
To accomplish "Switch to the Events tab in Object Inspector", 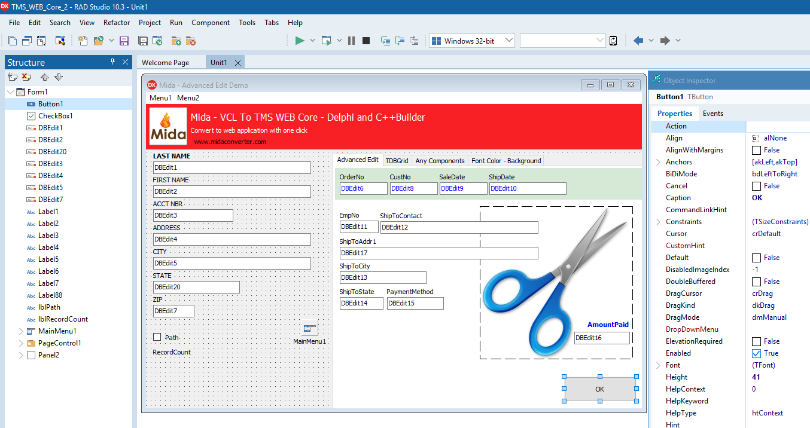I will pos(712,114).
